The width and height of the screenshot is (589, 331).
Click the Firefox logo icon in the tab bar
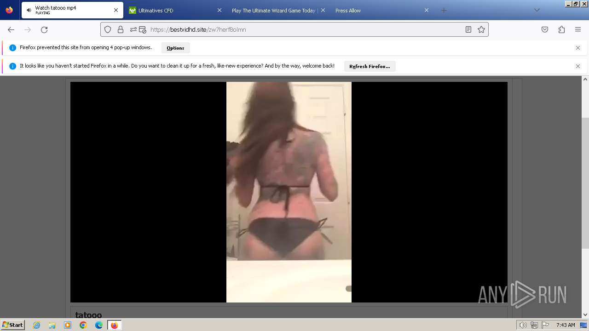[9, 10]
